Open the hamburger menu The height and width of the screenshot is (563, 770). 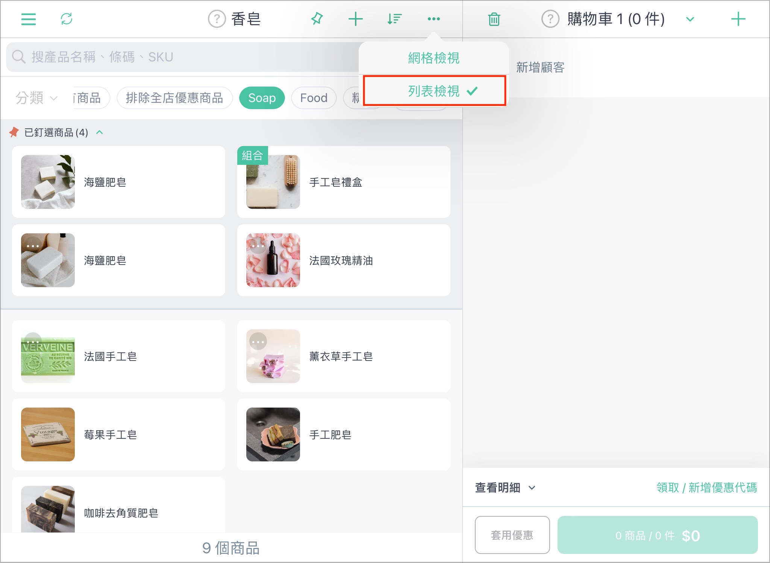point(29,19)
